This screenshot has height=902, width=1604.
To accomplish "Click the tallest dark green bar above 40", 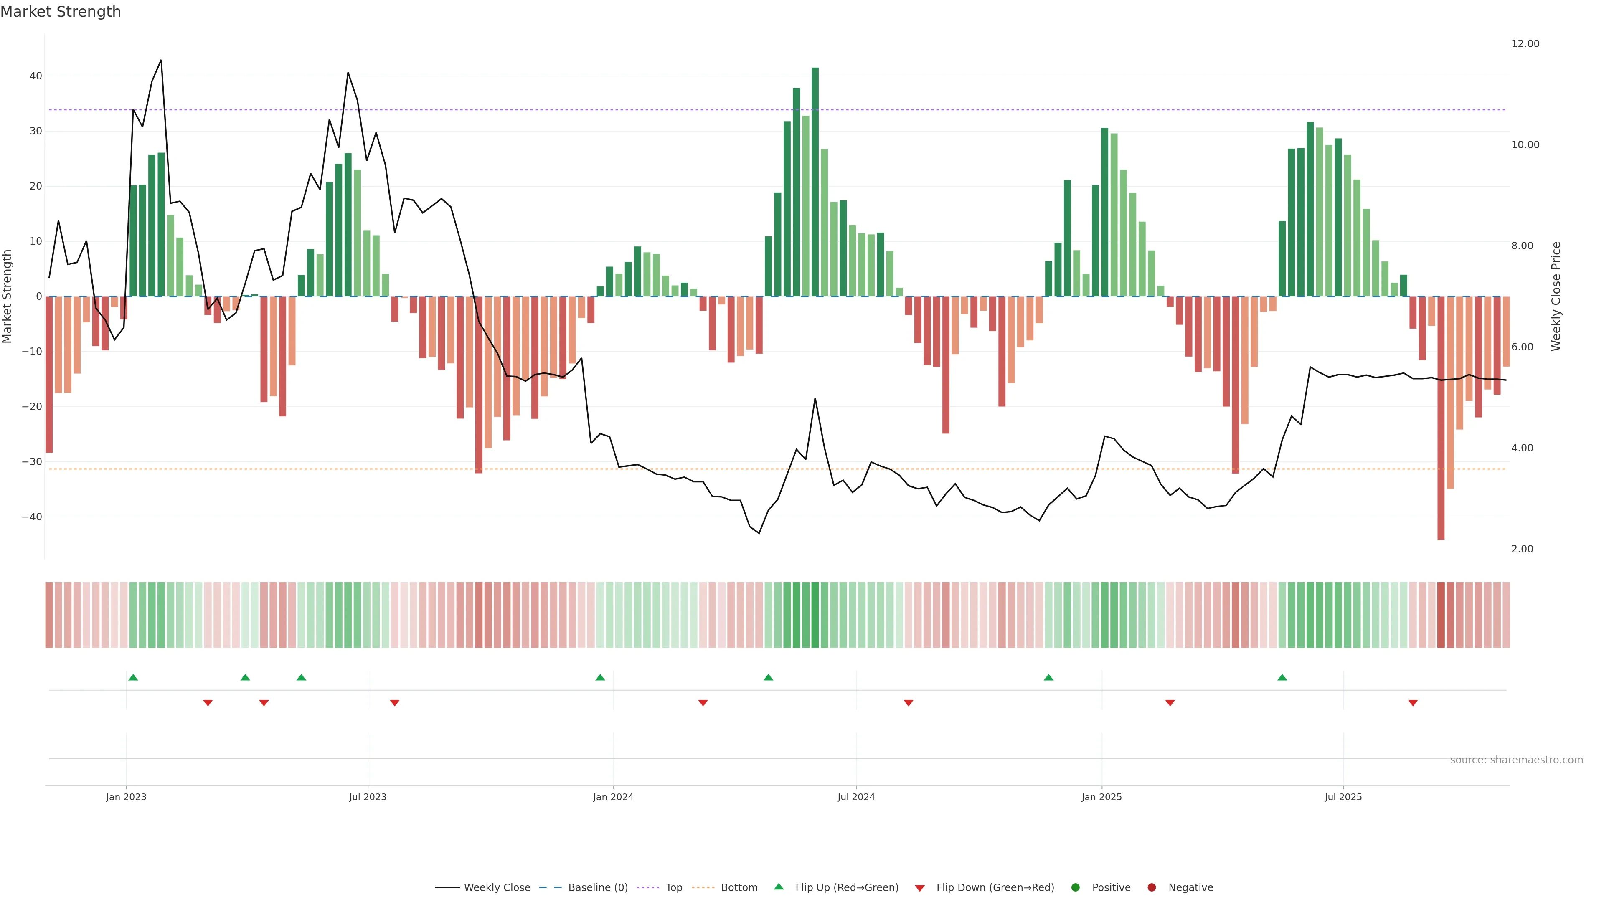I will click(x=815, y=180).
